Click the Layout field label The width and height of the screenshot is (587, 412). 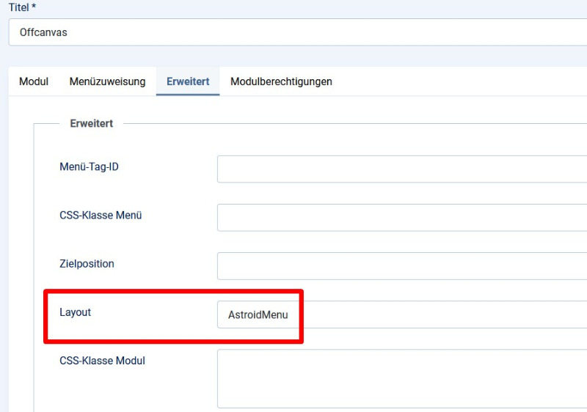click(x=76, y=312)
